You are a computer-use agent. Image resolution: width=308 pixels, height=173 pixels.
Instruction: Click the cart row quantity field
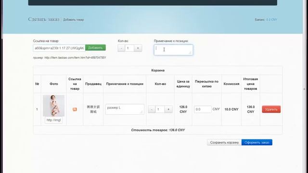(160, 109)
